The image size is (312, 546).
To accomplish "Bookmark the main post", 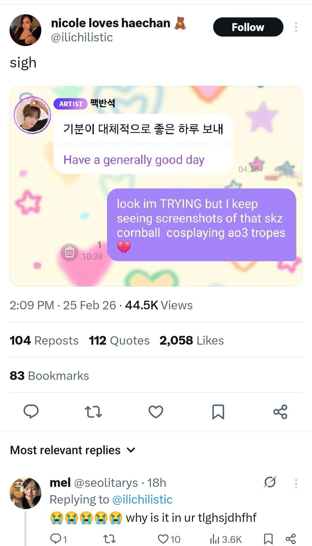I will [218, 412].
